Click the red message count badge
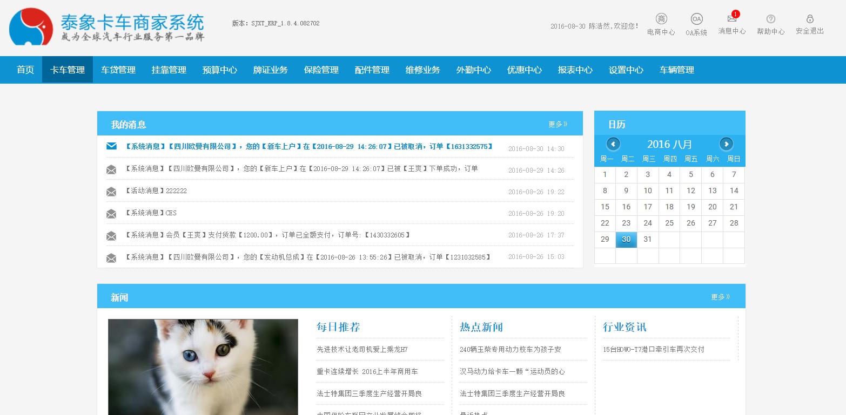 tap(736, 14)
